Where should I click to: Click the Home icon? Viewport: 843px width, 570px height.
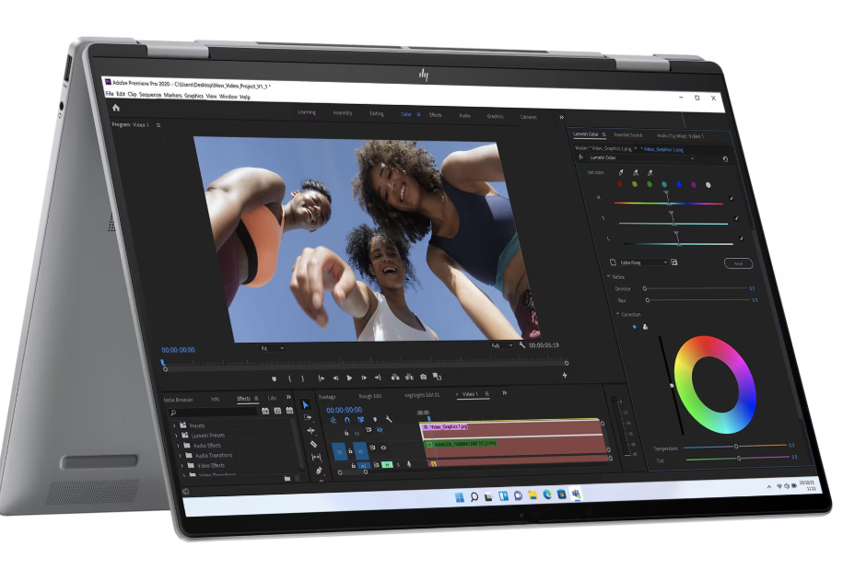(116, 108)
